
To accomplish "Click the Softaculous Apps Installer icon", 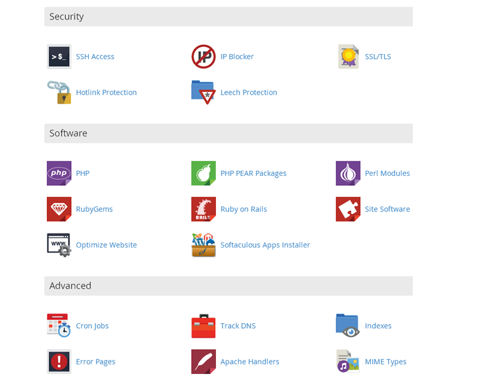I will click(203, 245).
